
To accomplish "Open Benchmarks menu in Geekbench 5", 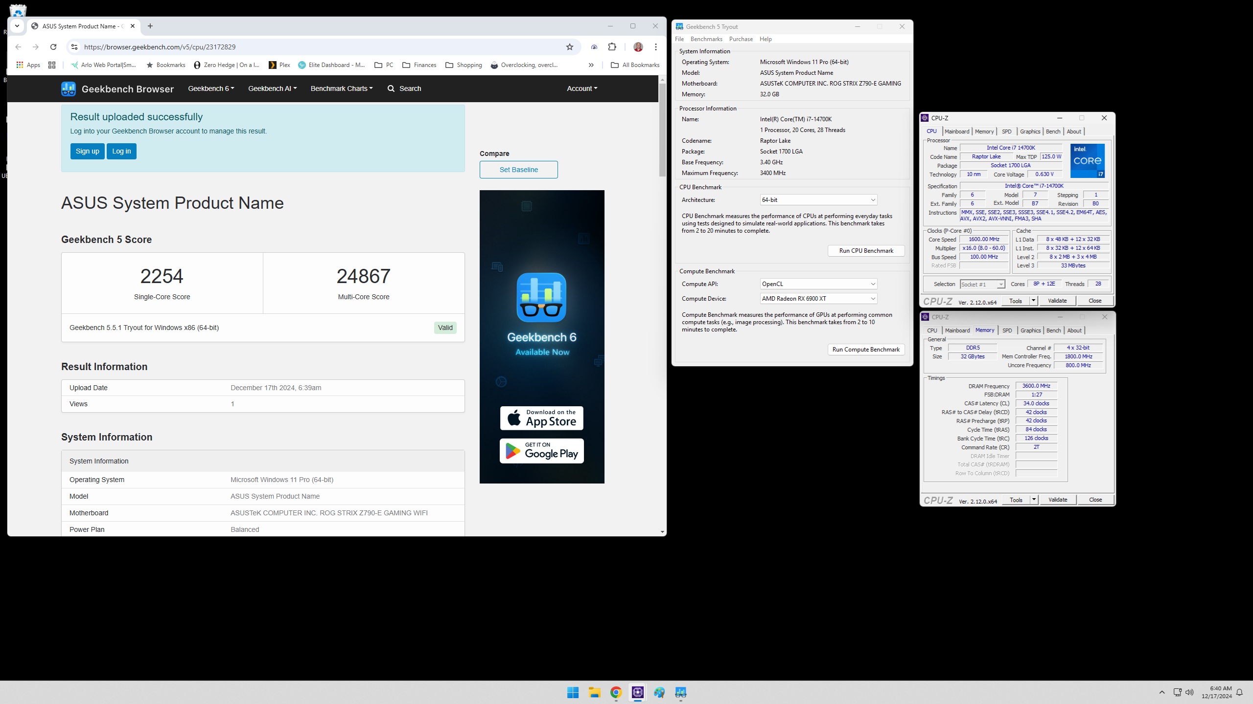I will tap(706, 39).
